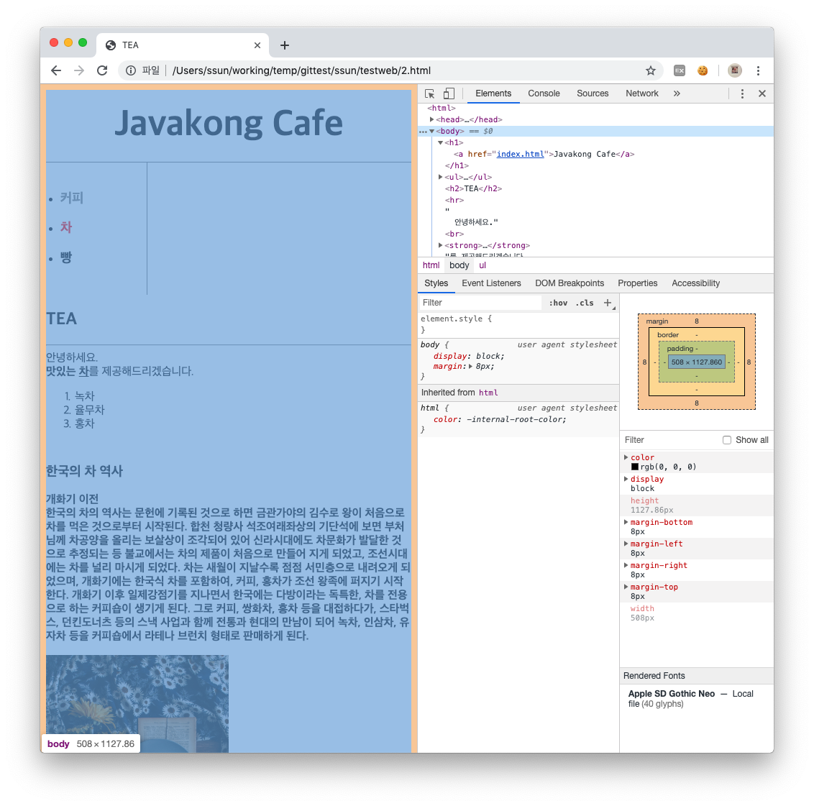Open DOM Breakpoints sub-tab
Screen dimensions: 814x806
coord(570,283)
